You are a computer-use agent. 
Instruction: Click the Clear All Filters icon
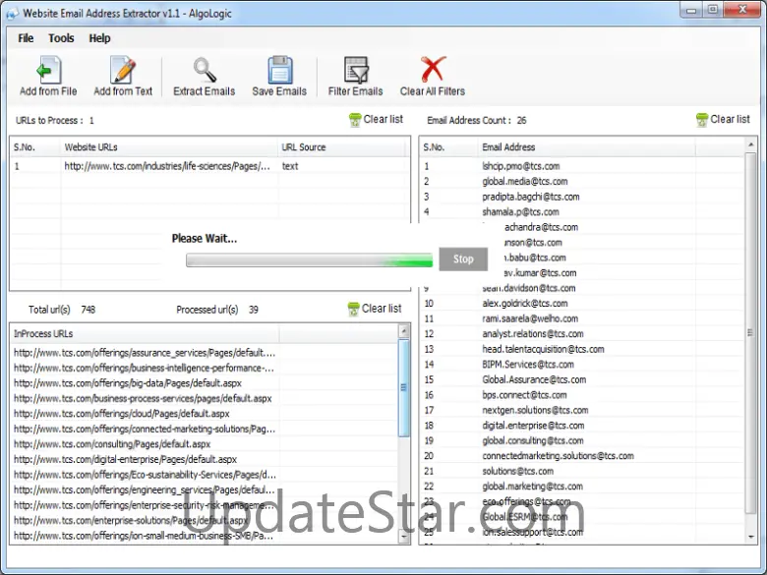(x=433, y=71)
